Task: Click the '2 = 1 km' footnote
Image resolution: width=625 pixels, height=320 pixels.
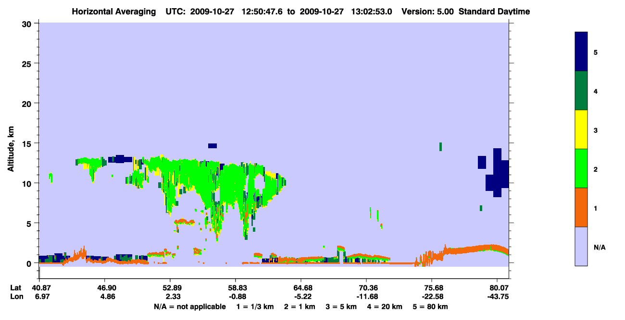Action: tap(300, 307)
